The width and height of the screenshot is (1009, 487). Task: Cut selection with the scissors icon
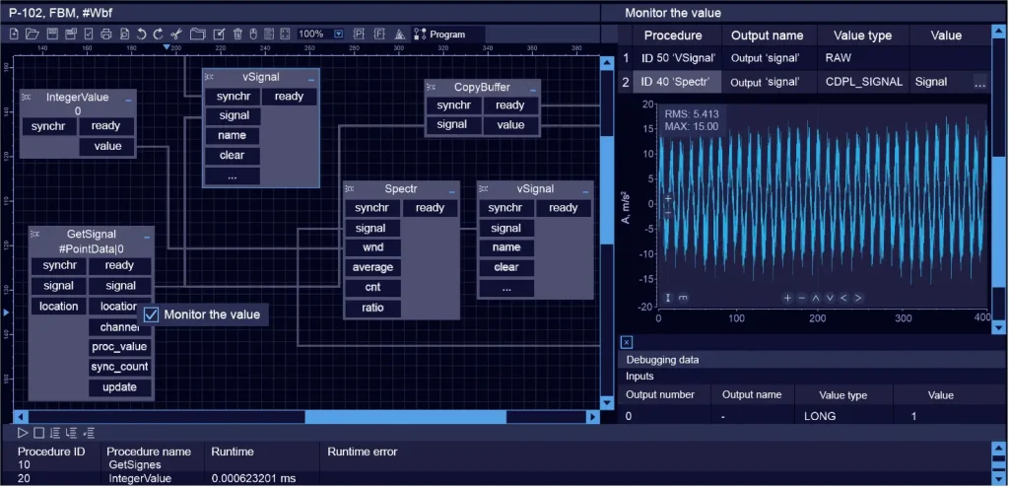tap(177, 35)
